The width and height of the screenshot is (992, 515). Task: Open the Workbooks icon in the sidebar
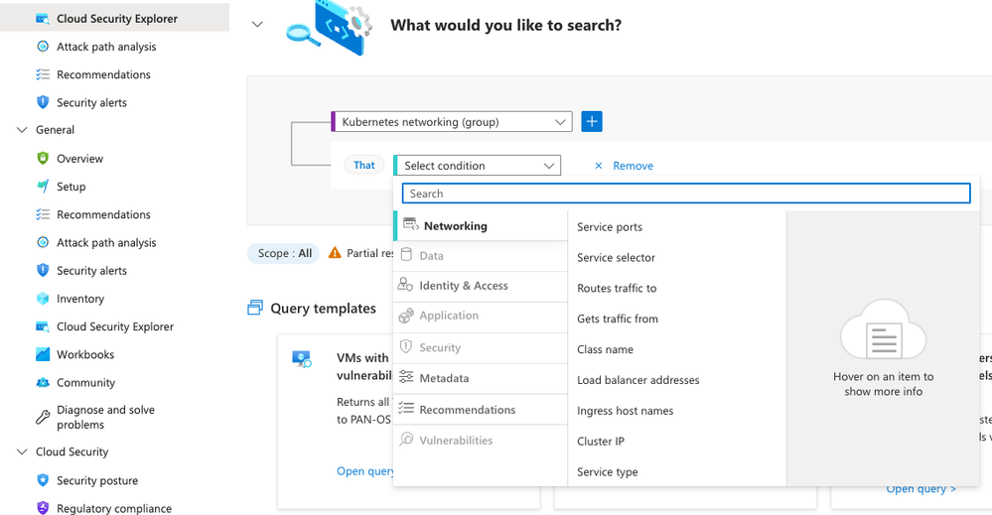[x=43, y=354]
